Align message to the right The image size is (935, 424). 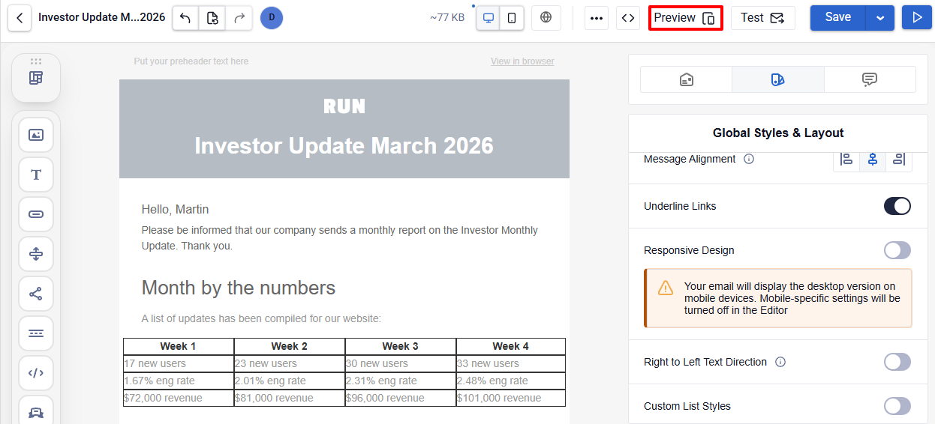coord(899,159)
